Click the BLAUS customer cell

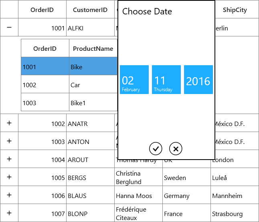coord(90,195)
